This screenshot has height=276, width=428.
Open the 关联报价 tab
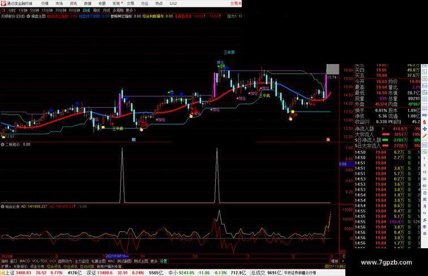20,266
